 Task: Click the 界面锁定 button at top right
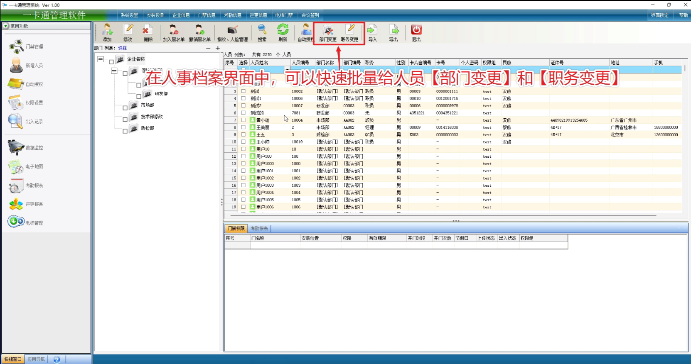point(659,15)
